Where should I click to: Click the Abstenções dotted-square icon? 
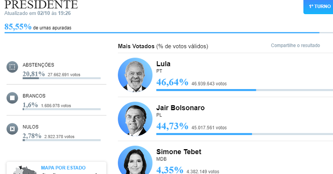(12, 67)
